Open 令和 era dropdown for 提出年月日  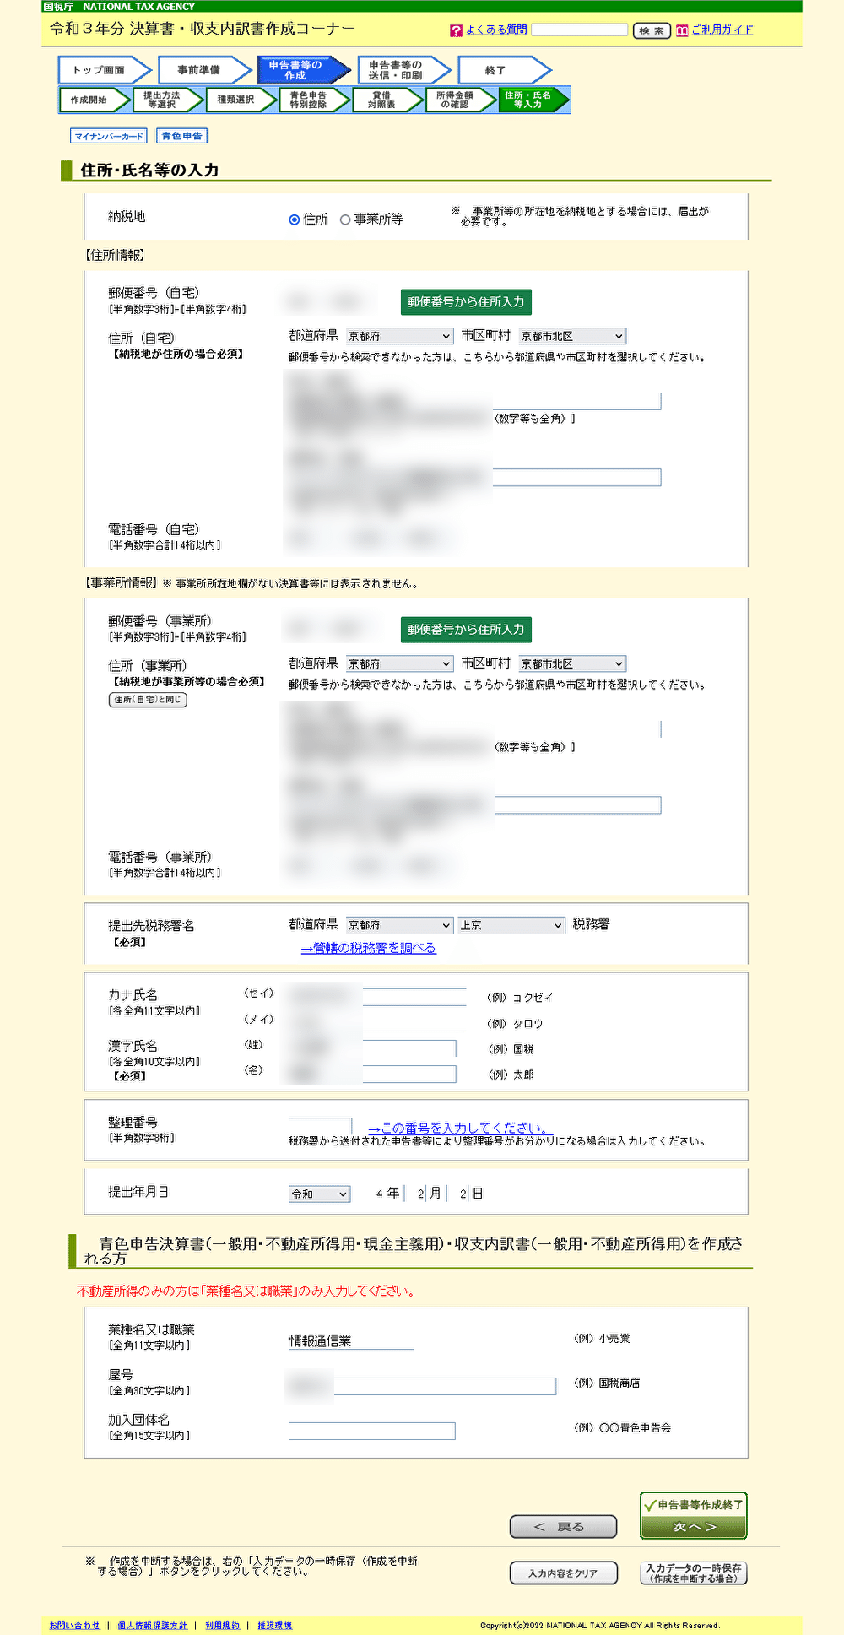[x=319, y=1194]
